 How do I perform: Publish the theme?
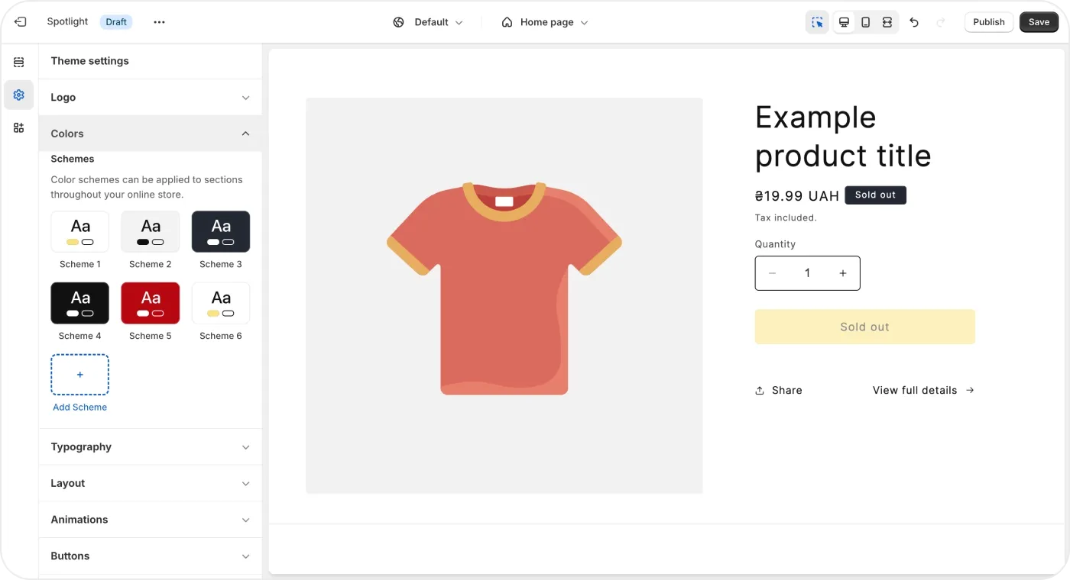(x=988, y=22)
